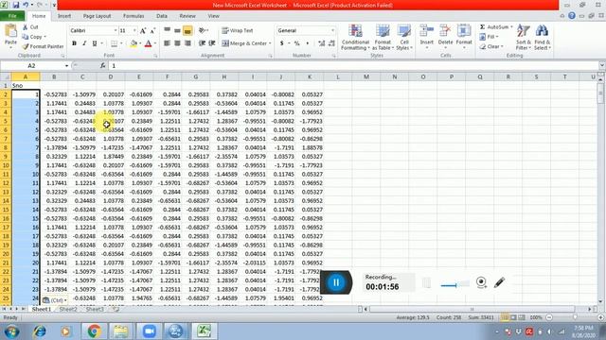Switch to the Review tab
606x340 pixels.
point(187,16)
